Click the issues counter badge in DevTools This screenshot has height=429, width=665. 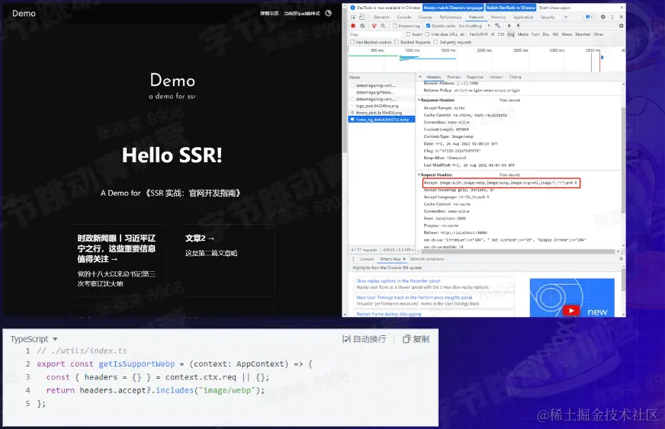click(x=589, y=17)
